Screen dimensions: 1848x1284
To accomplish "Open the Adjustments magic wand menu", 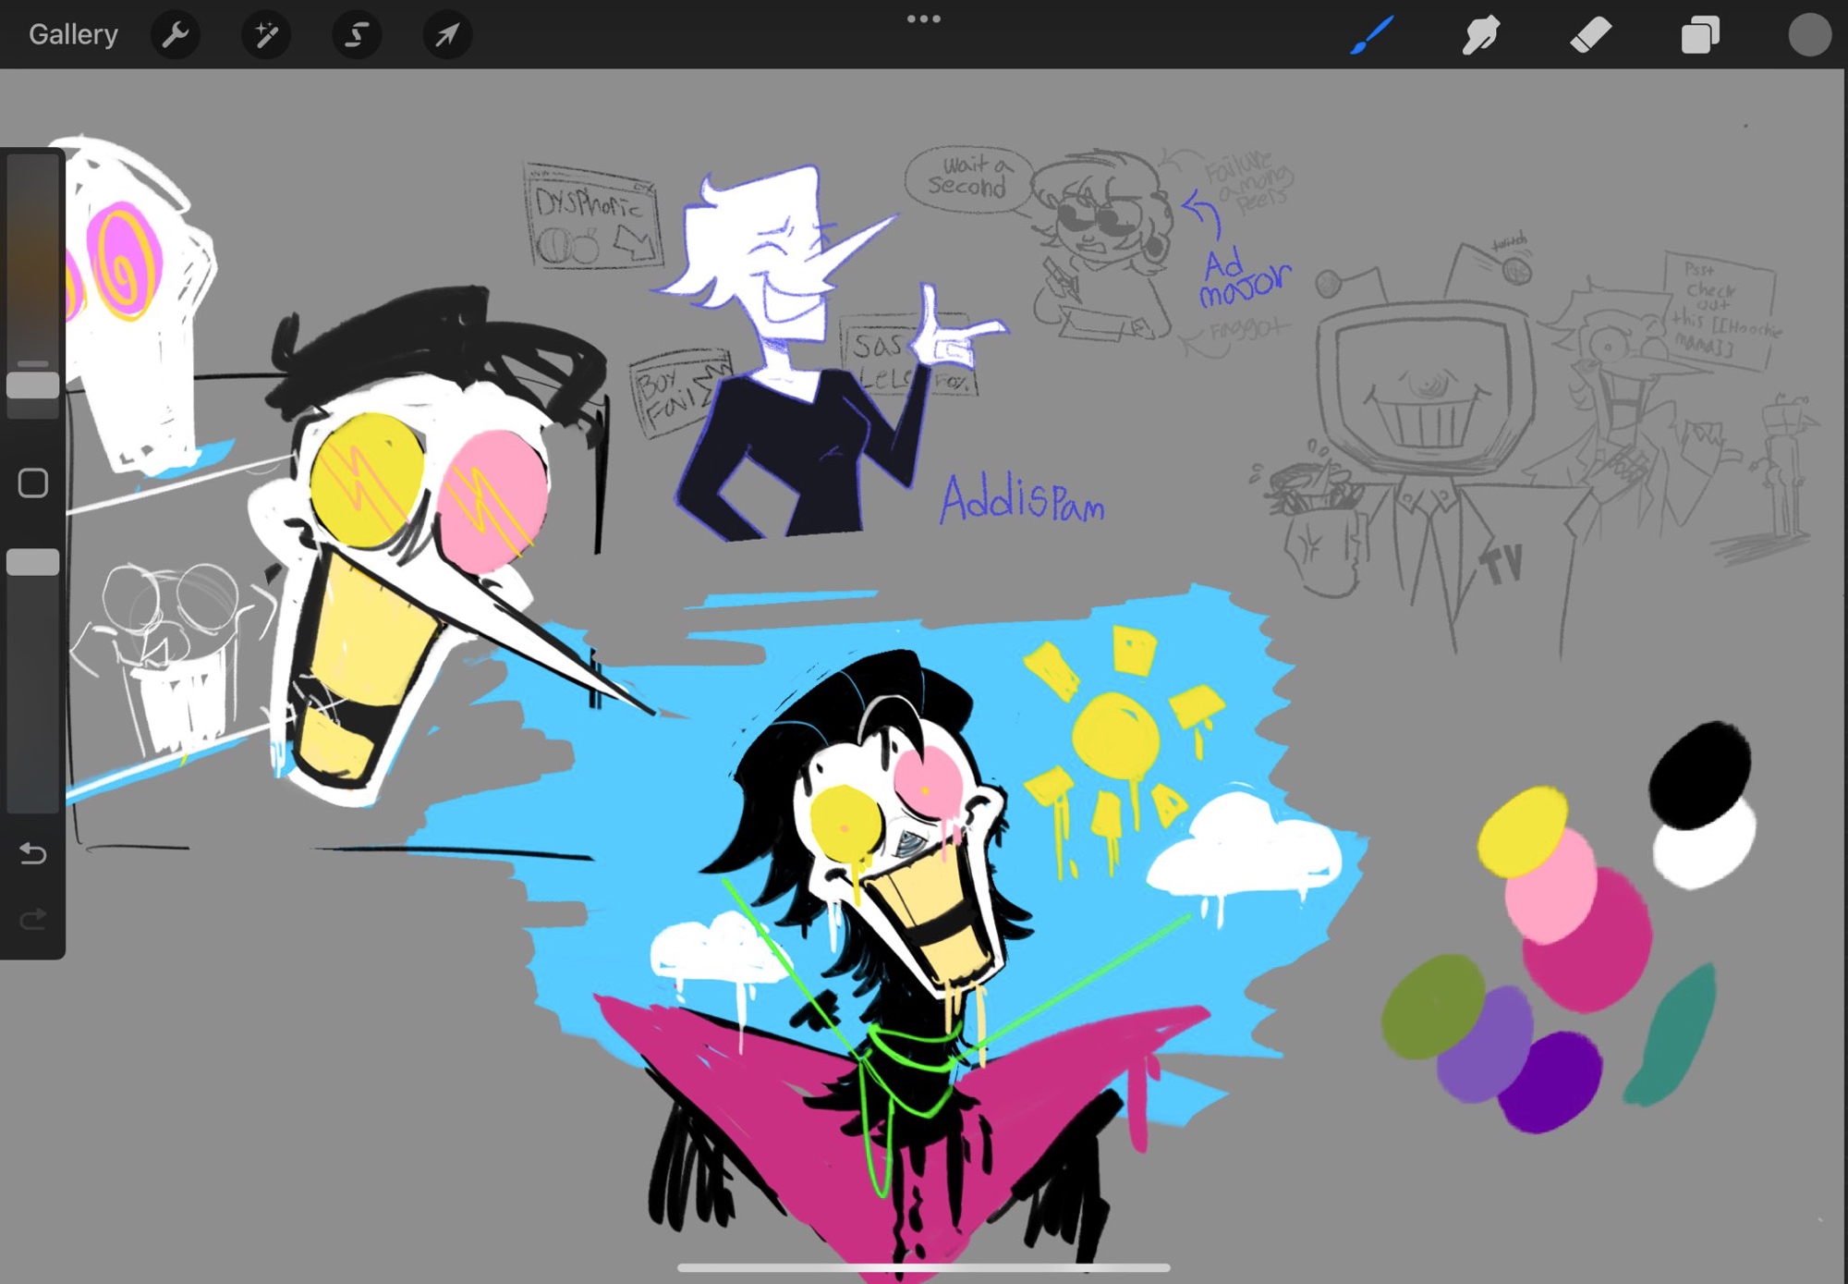I will [266, 35].
